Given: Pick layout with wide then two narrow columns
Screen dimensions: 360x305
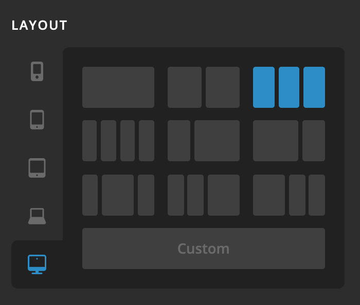Looking at the screenshot, I should (289, 195).
